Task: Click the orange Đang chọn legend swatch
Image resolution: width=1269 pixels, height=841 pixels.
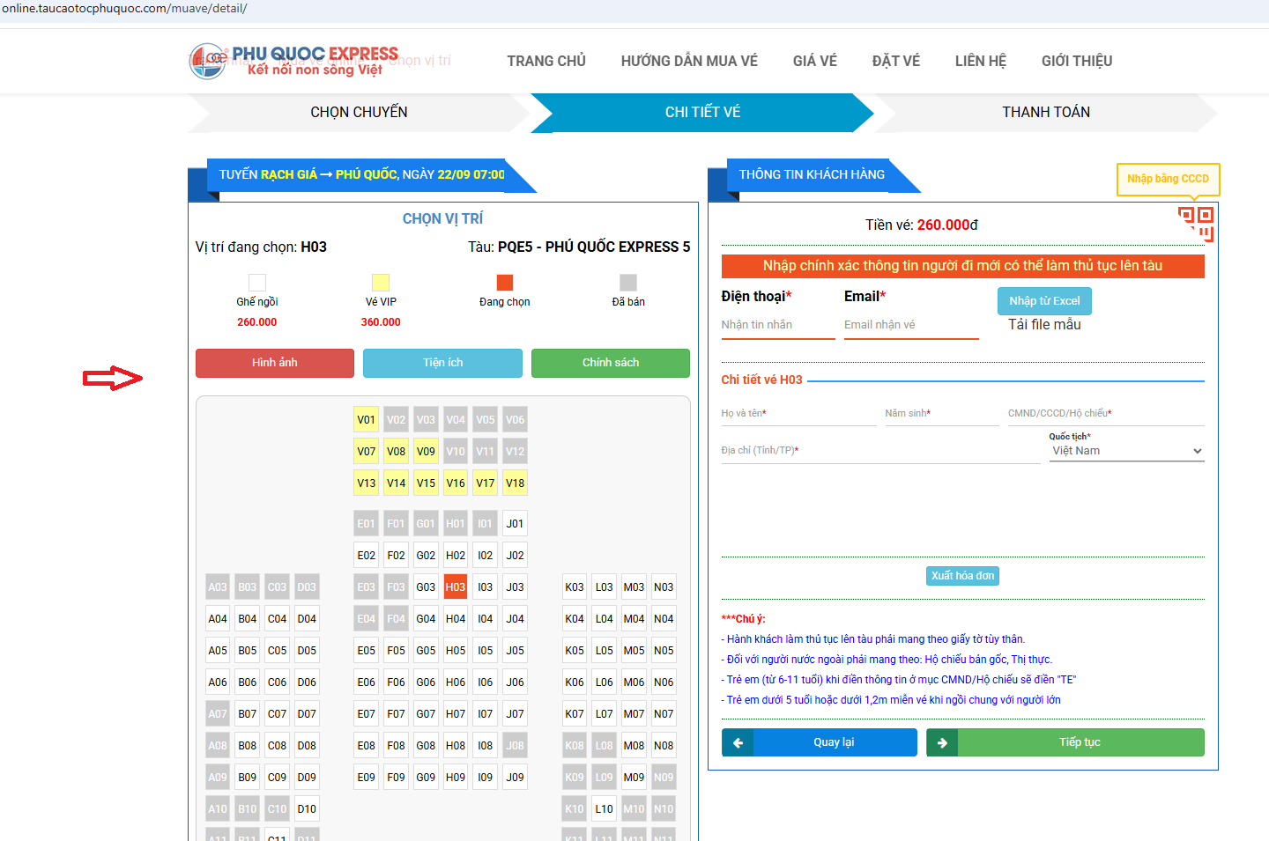Action: (505, 282)
